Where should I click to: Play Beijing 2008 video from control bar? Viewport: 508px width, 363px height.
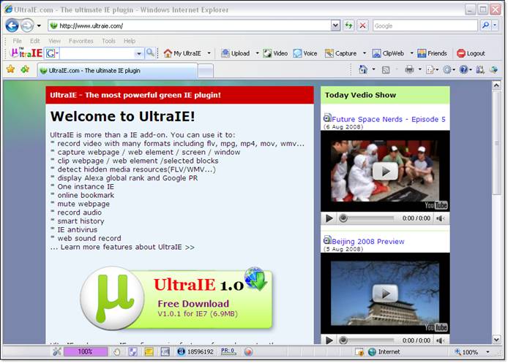[329, 340]
